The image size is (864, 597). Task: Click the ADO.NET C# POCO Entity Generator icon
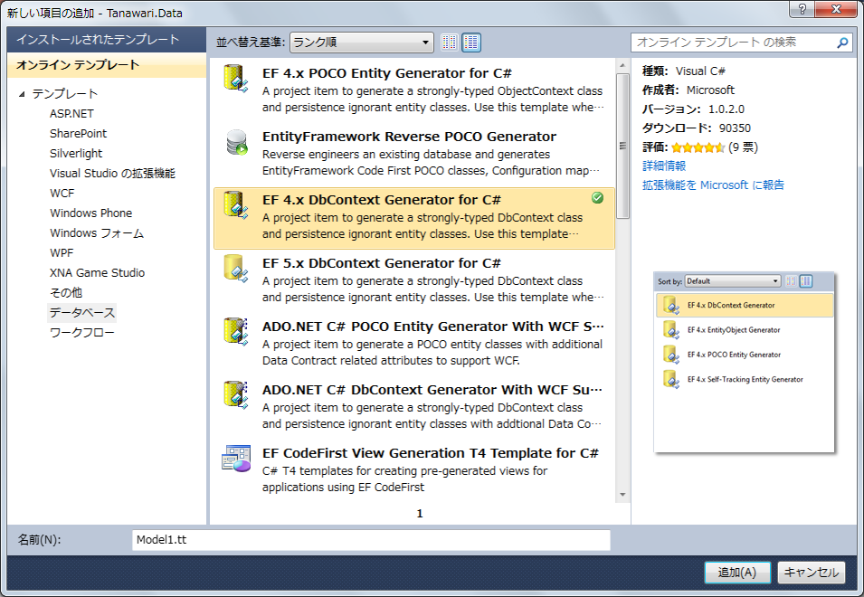pyautogui.click(x=236, y=332)
